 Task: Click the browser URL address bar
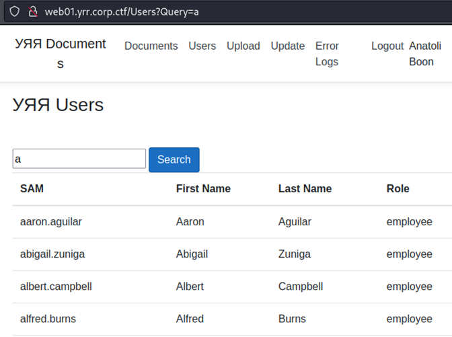pyautogui.click(x=228, y=12)
